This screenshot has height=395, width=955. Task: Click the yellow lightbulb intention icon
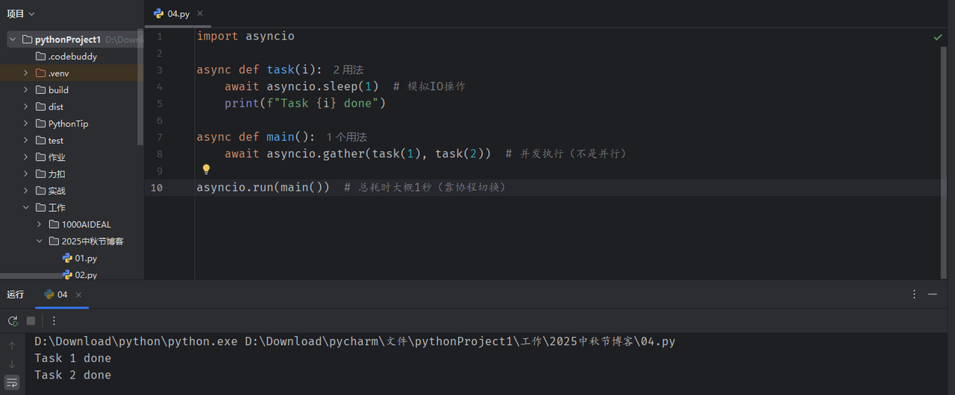[207, 170]
